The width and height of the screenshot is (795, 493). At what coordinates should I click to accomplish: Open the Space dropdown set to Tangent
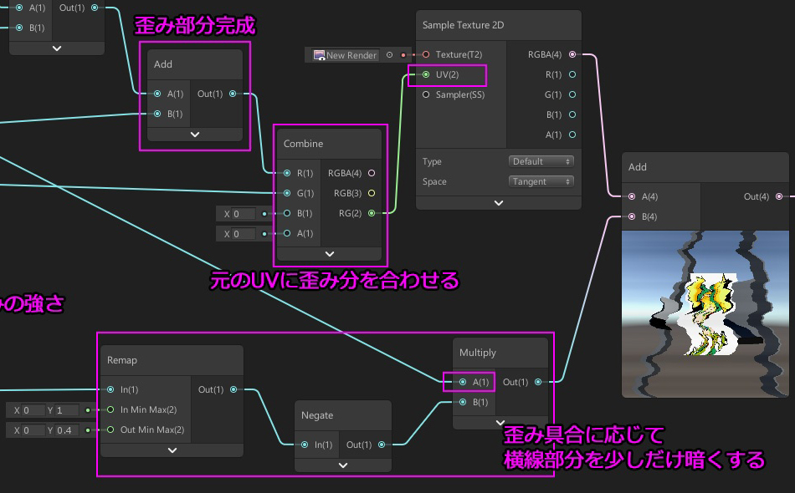click(541, 181)
